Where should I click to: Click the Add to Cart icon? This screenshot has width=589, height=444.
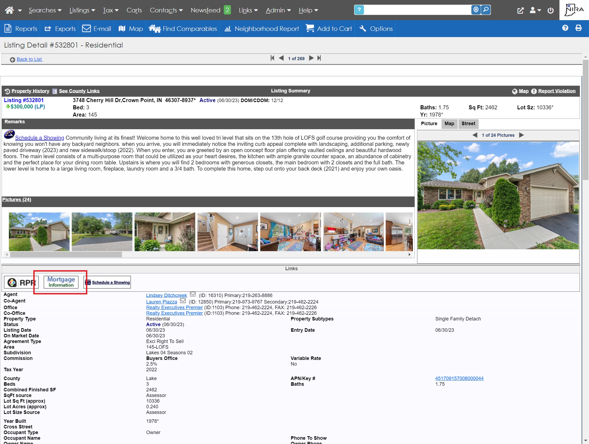click(309, 28)
